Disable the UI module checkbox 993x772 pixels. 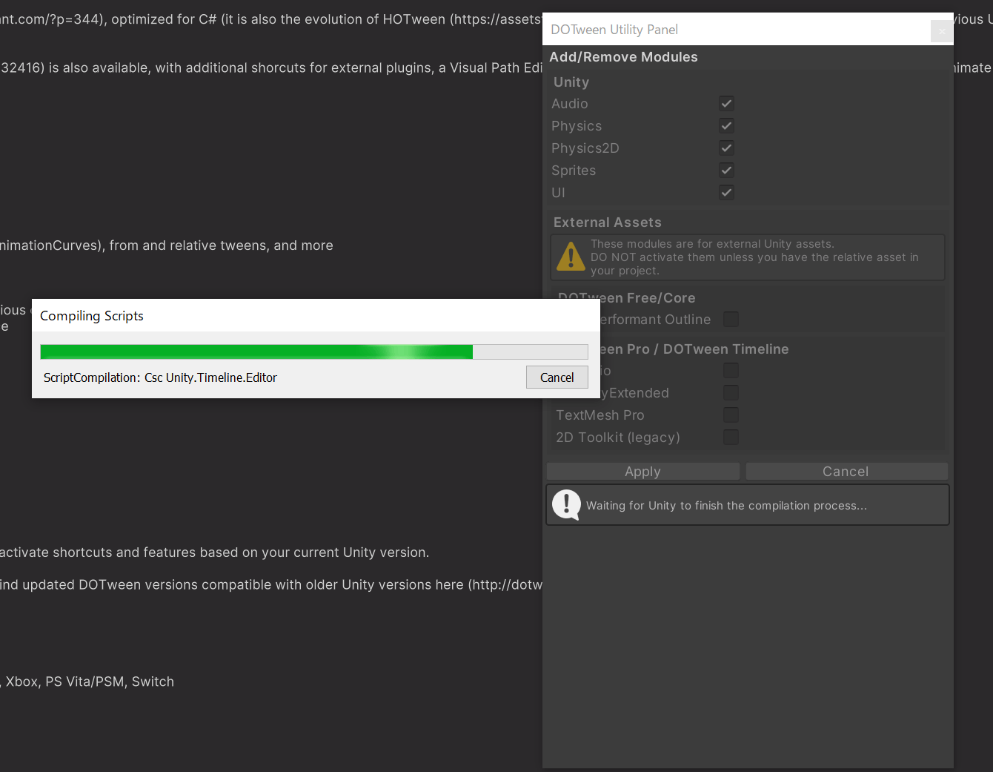click(x=726, y=193)
